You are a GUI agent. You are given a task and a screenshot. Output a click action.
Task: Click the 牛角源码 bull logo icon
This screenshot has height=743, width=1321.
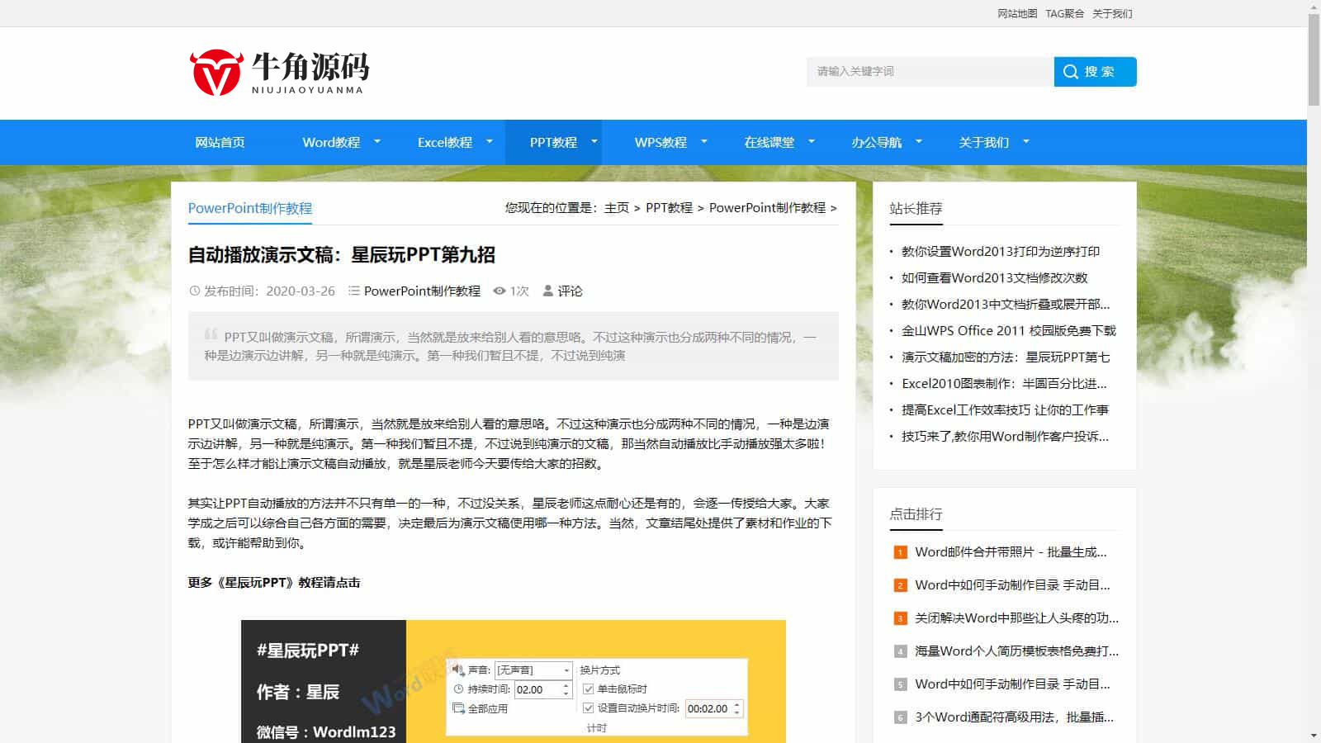pos(216,73)
